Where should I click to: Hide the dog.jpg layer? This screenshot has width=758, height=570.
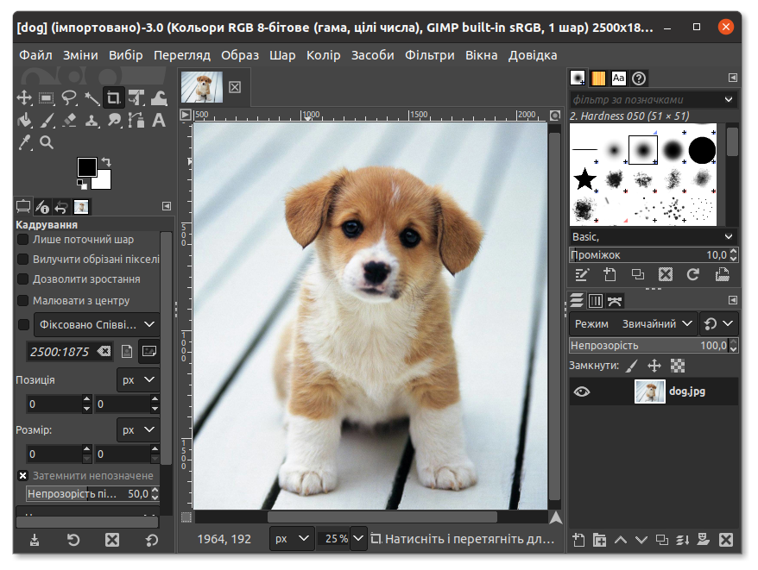click(x=582, y=391)
